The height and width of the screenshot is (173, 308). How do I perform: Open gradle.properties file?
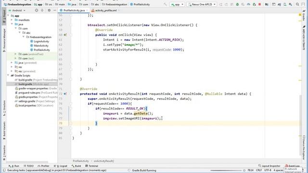pos(36,97)
